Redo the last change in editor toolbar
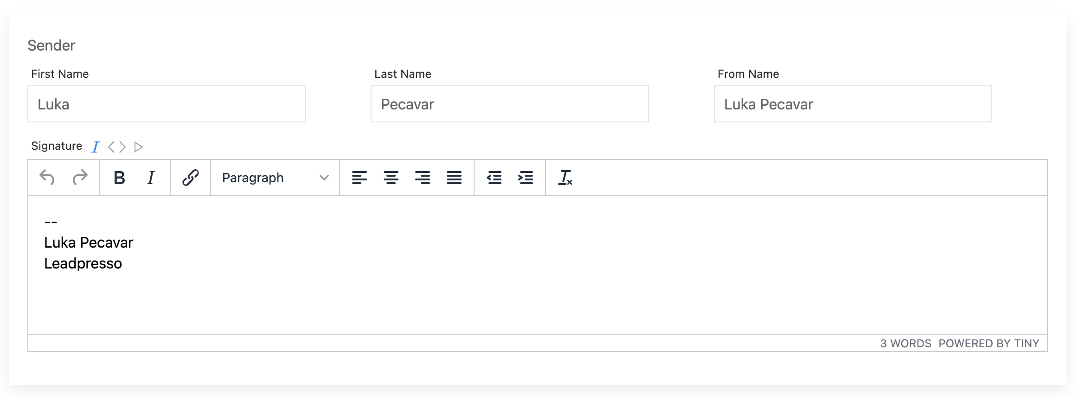The image size is (1079, 396). pos(80,178)
